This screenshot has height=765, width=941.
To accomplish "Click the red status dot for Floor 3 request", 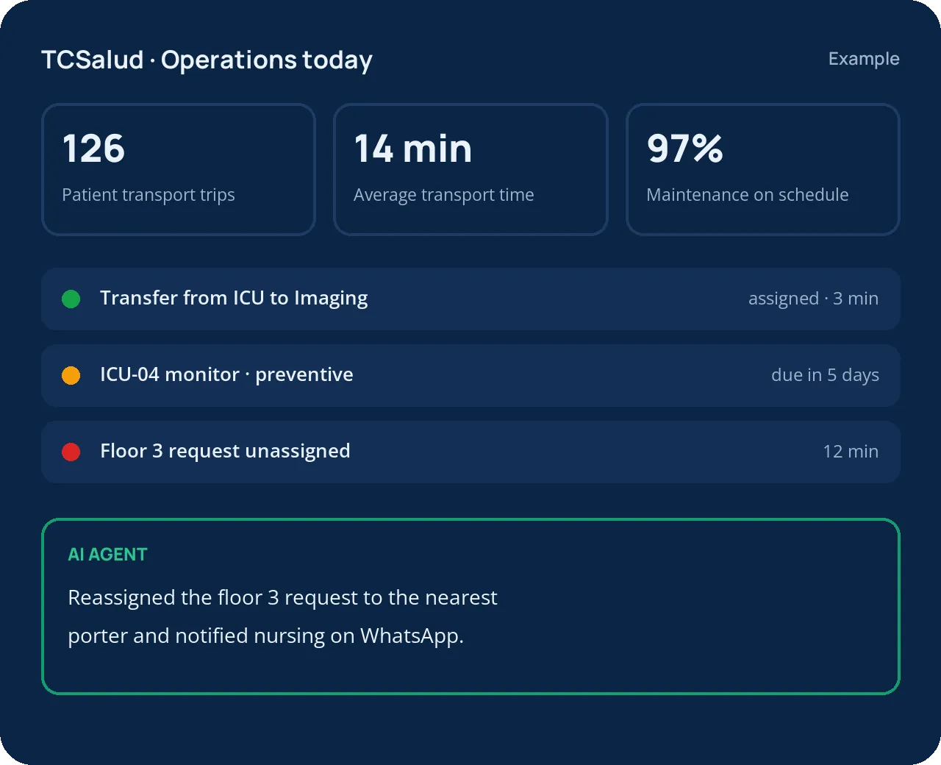I will click(x=71, y=452).
